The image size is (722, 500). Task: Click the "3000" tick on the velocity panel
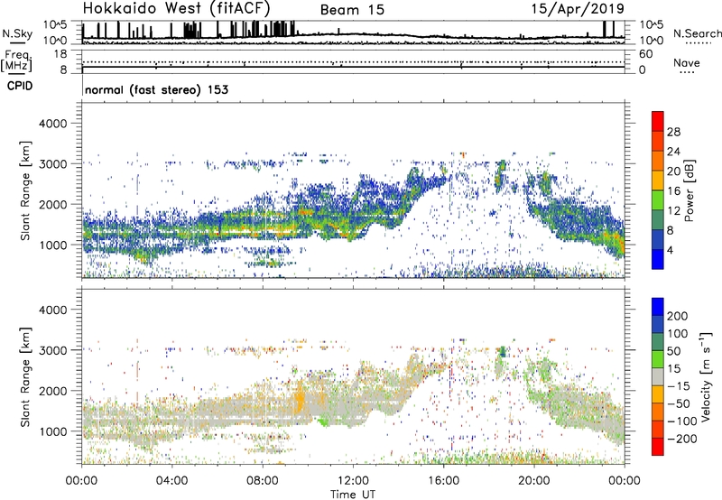pyautogui.click(x=52, y=350)
